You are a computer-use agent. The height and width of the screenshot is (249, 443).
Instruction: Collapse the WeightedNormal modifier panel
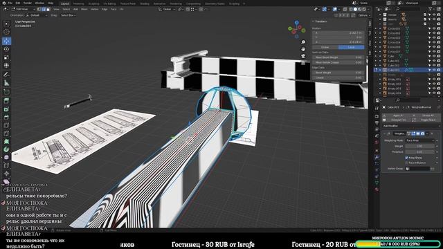pyautogui.click(x=385, y=133)
